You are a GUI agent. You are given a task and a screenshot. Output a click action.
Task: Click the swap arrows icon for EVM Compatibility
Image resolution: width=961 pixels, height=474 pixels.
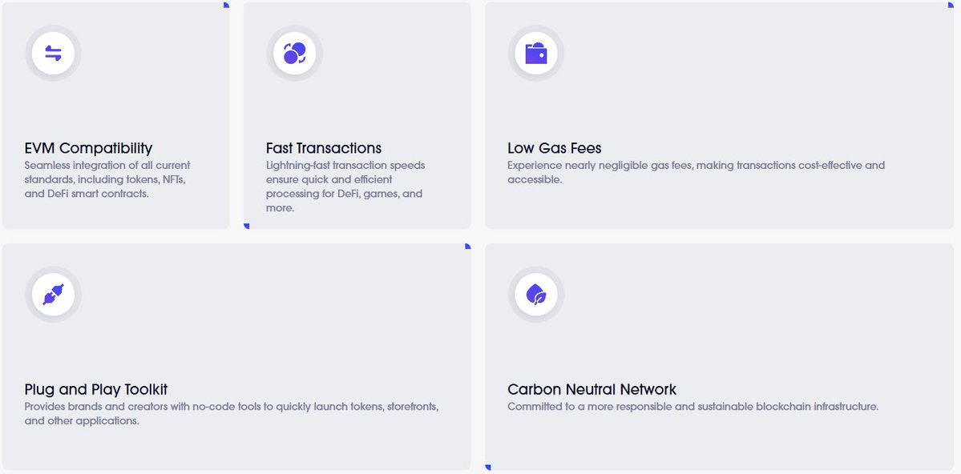click(54, 54)
